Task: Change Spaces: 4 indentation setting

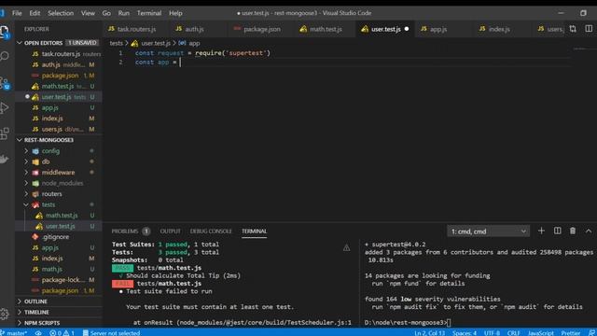Action: pos(465,333)
